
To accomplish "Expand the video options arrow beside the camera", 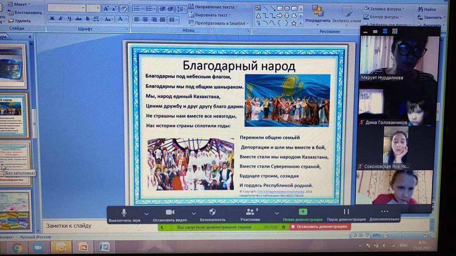I will coord(194,214).
